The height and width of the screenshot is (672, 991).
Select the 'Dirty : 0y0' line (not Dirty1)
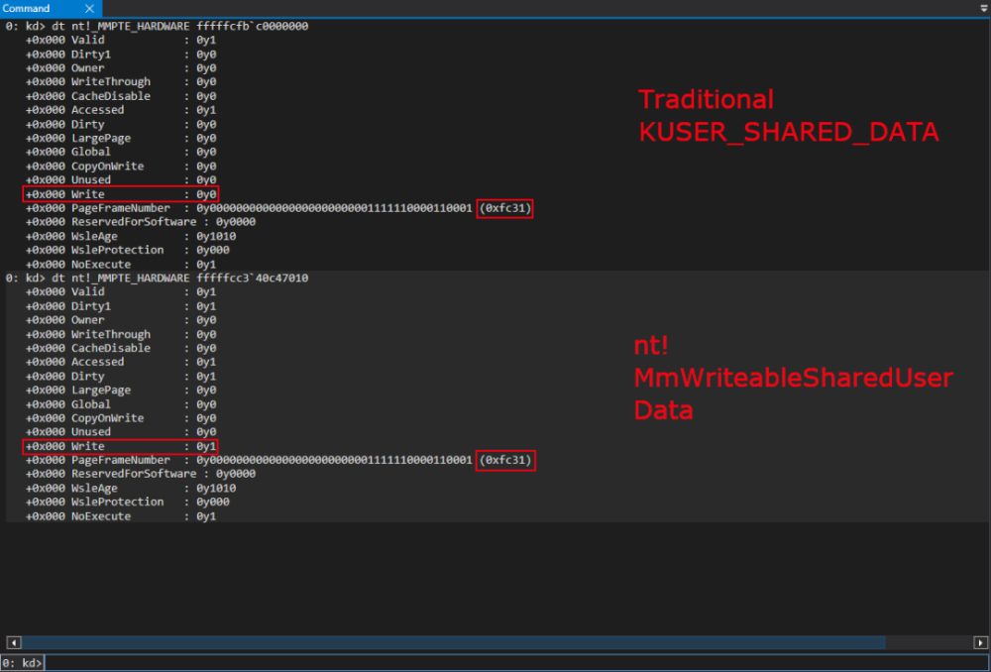point(121,124)
